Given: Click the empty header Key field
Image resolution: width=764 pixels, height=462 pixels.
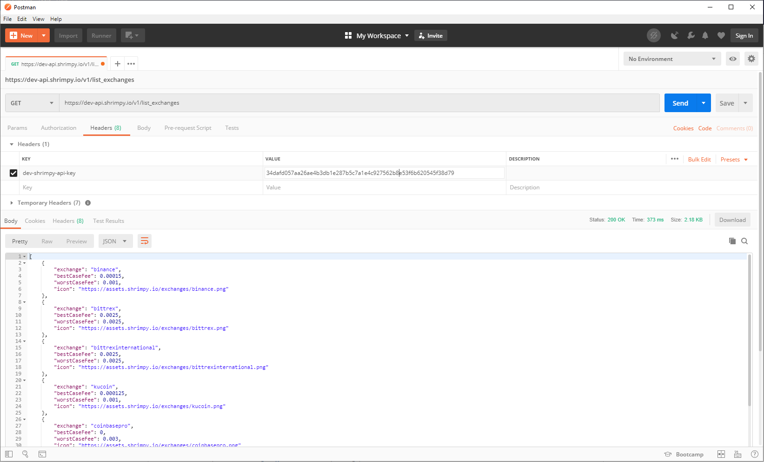Looking at the screenshot, I should coord(141,187).
